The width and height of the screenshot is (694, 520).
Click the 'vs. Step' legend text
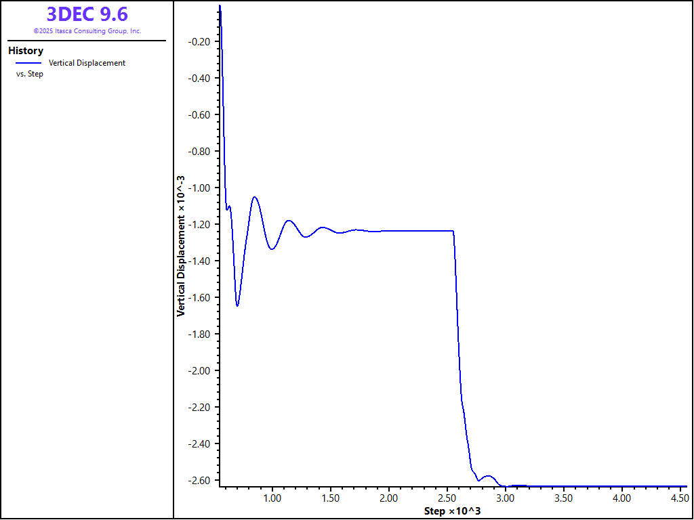pyautogui.click(x=30, y=74)
